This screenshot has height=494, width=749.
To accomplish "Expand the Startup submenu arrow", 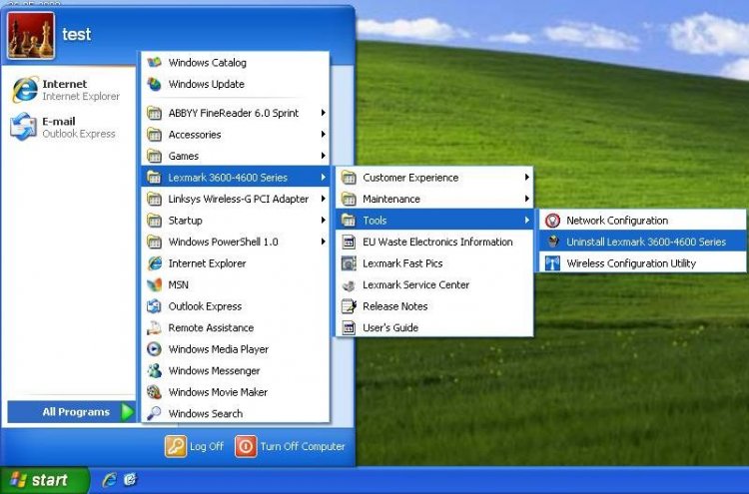I will click(x=324, y=220).
